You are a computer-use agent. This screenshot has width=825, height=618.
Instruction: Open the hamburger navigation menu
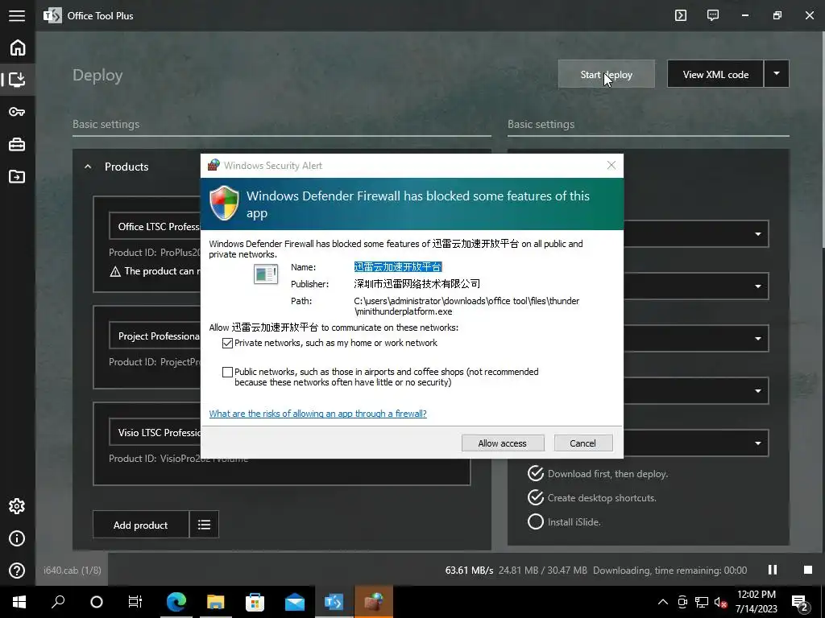tap(17, 16)
